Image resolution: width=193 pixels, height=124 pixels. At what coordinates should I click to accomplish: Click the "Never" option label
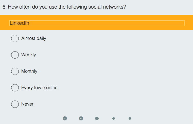pos(27,104)
